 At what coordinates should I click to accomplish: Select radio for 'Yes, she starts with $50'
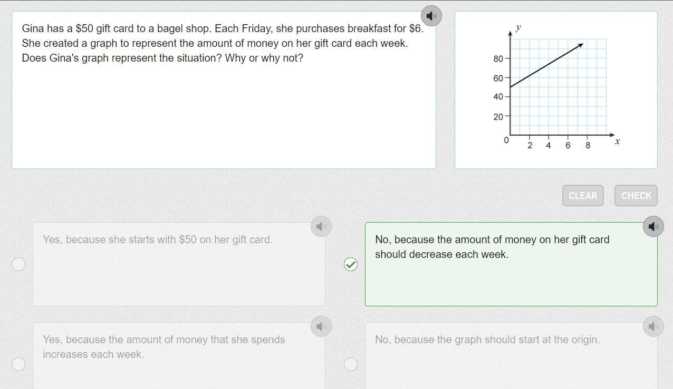click(18, 264)
